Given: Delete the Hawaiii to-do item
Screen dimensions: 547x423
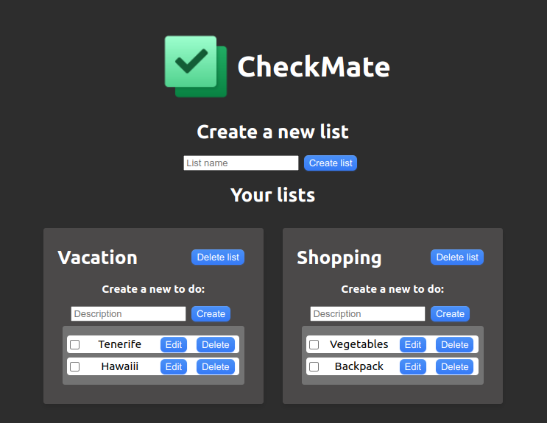Looking at the screenshot, I should [216, 366].
